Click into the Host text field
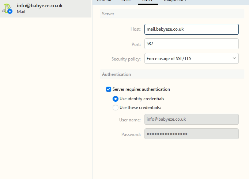This screenshot has width=249, height=179. coord(191,29)
